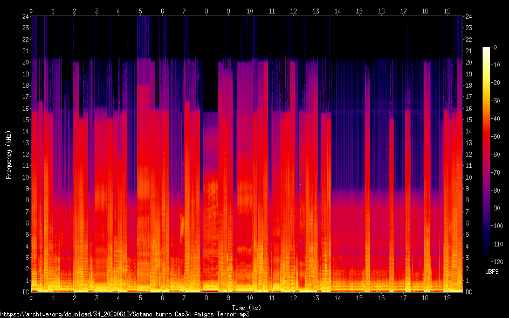Click the "Time (ks)" axis title
Viewport: 509px width, 318px height.
(x=246, y=308)
